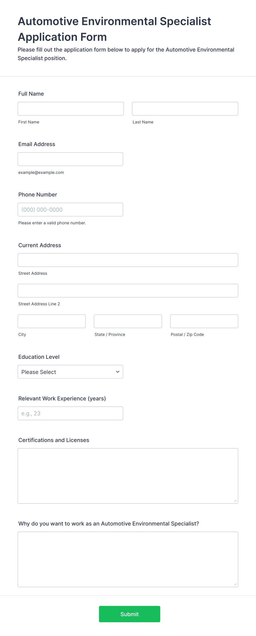Click the form title heading
Viewport: 256px width, 636px height.
click(115, 29)
